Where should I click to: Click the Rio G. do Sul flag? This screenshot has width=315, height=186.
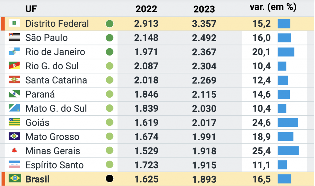(14, 66)
